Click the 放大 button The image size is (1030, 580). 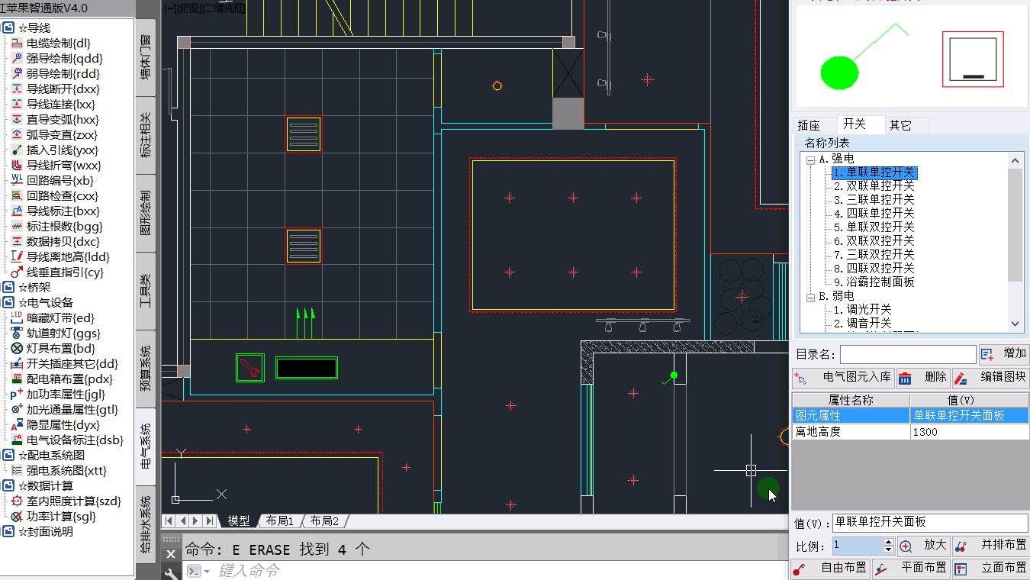pos(924,546)
